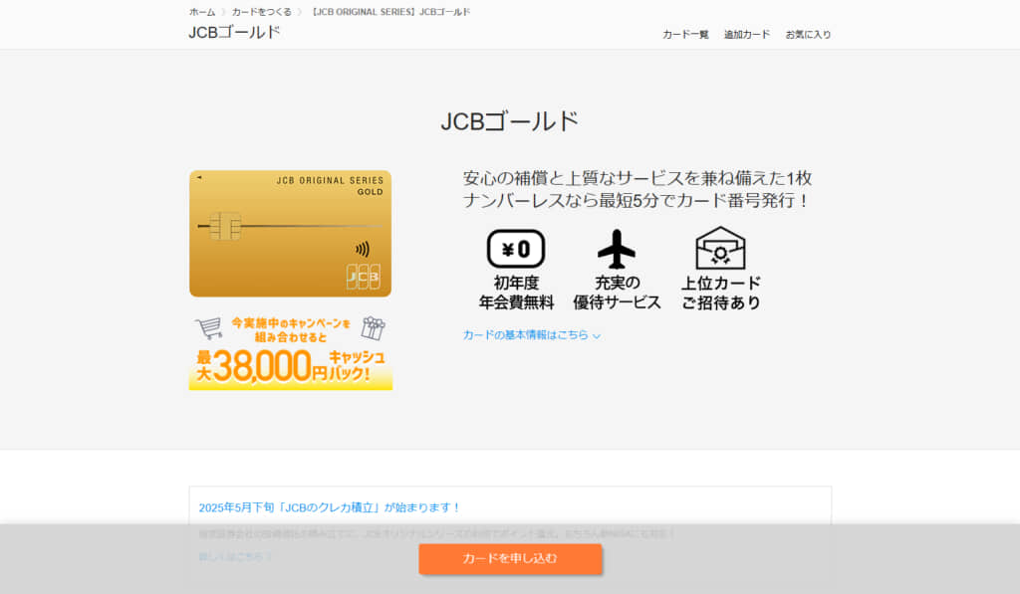Go to カードをつくる breadcrumb link

[262, 12]
